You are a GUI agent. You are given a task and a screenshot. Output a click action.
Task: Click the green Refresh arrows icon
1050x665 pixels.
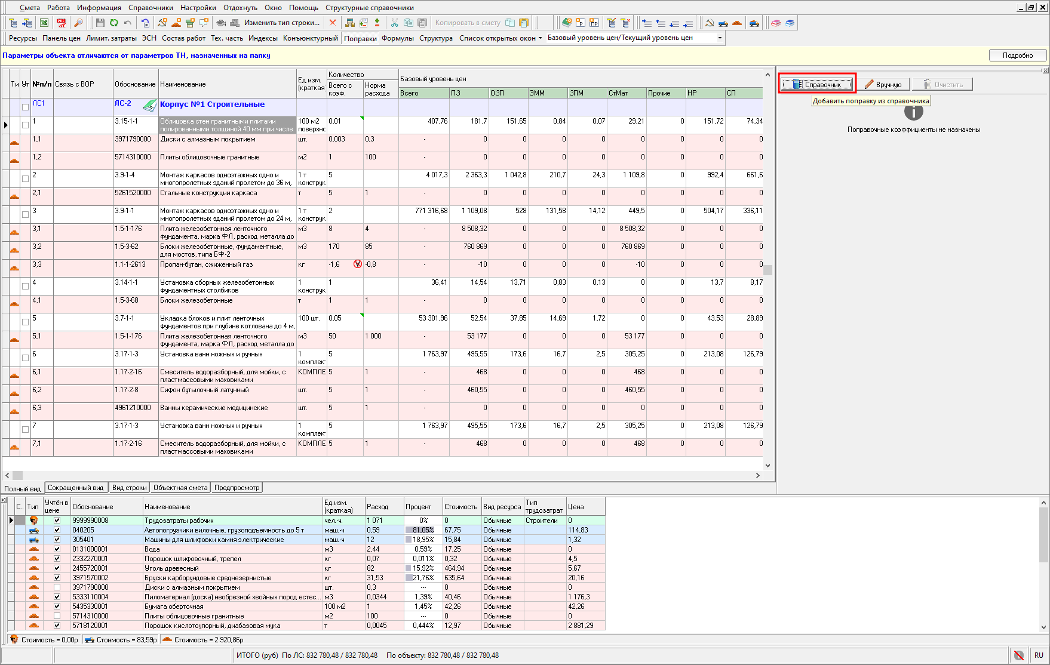tap(113, 23)
